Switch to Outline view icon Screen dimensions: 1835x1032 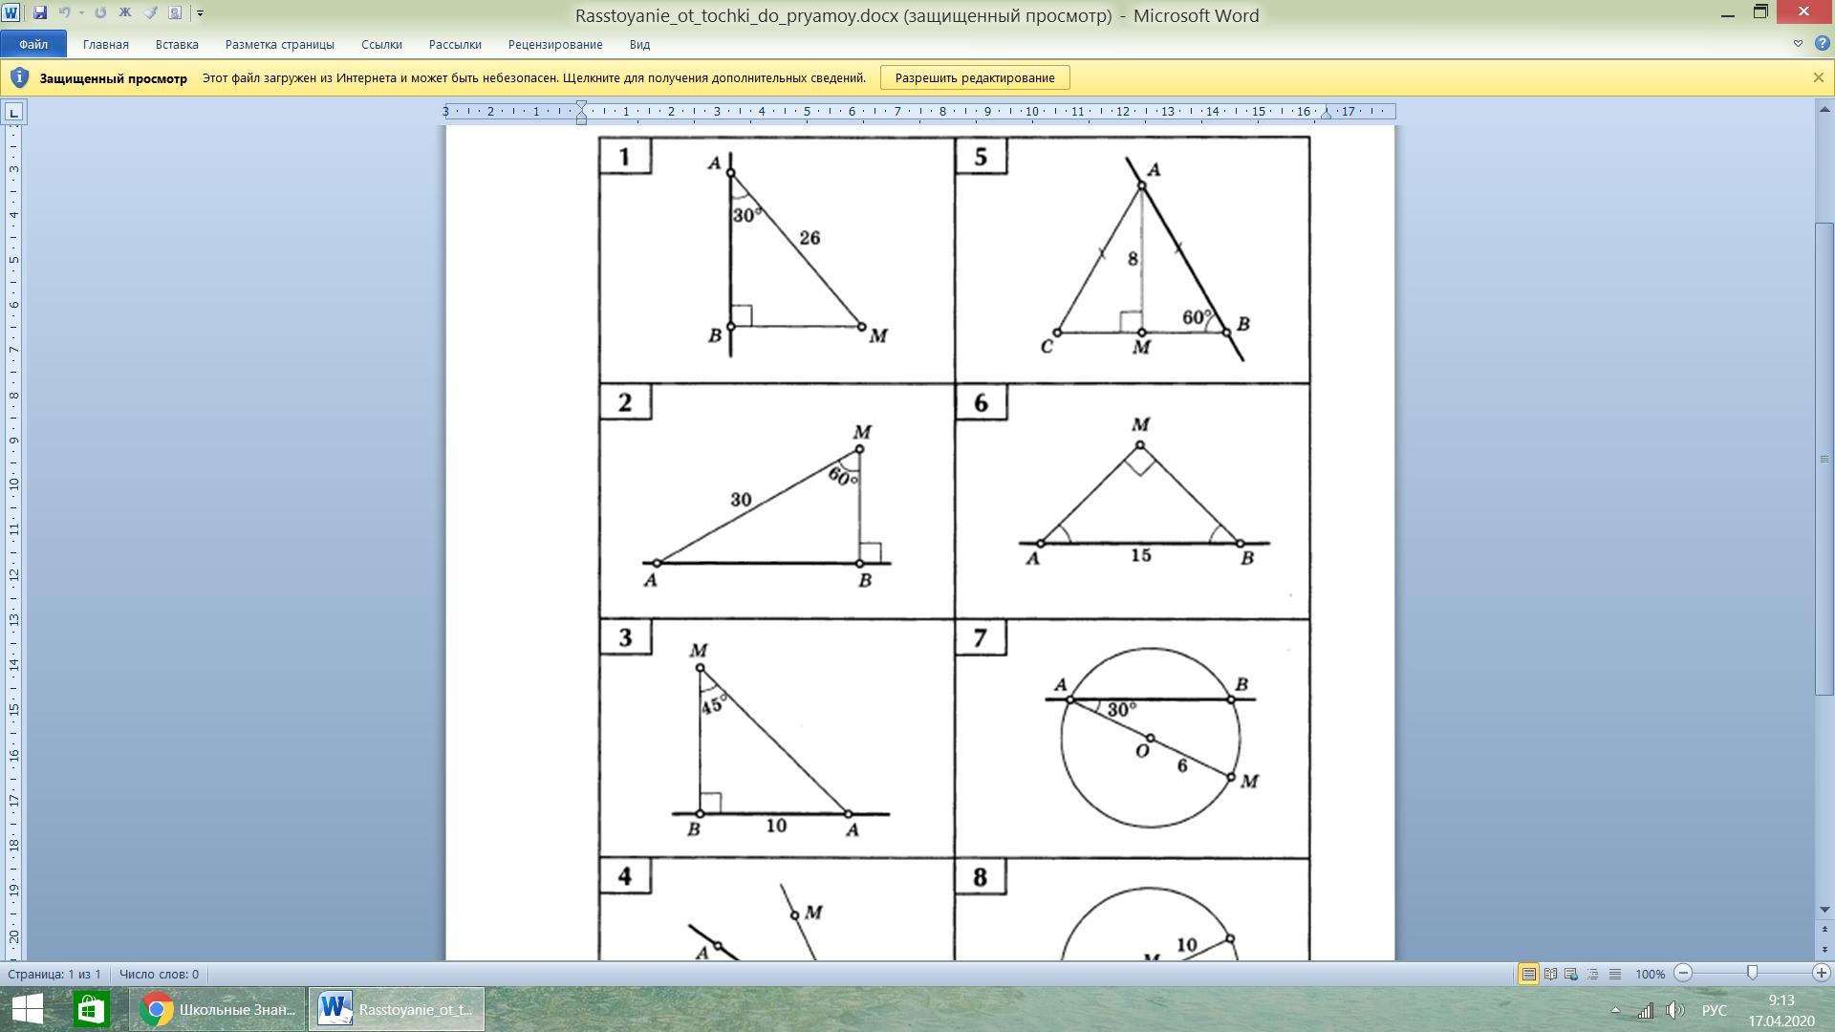pos(1593,974)
